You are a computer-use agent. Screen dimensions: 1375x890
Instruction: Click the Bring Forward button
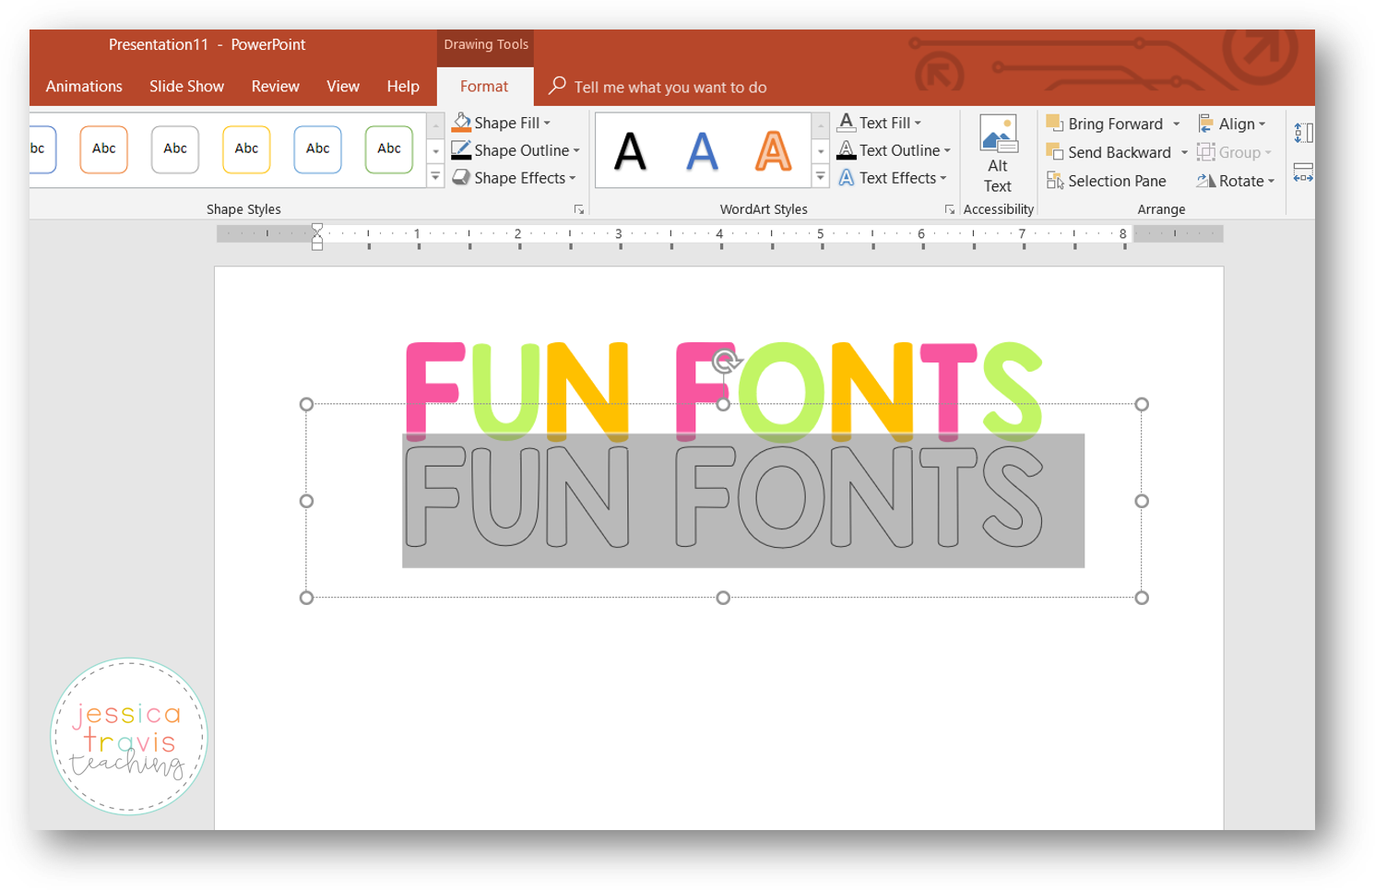pos(1105,124)
